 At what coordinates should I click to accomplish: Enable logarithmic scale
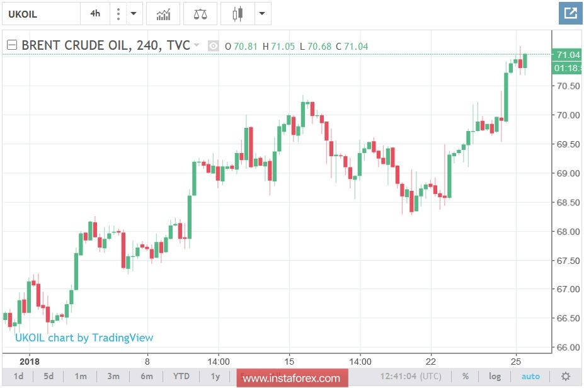(x=495, y=376)
